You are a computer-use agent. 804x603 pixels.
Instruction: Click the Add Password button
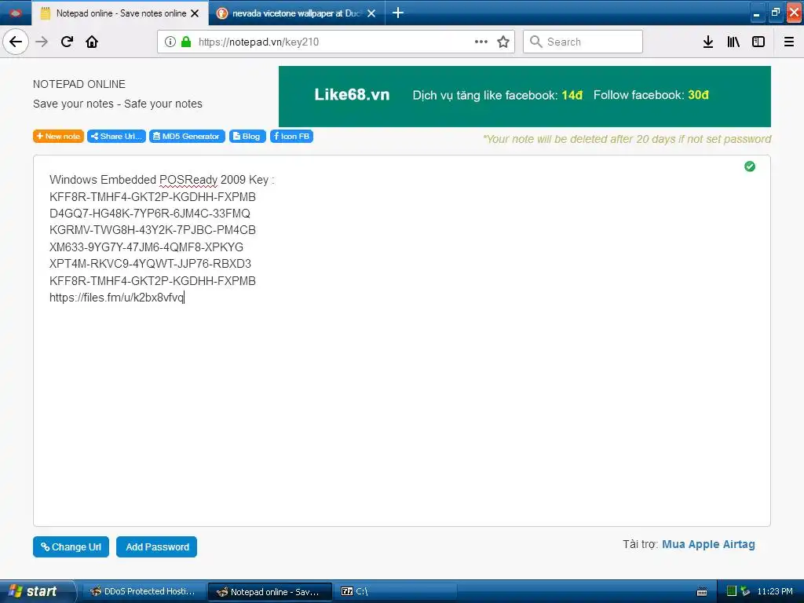pyautogui.click(x=156, y=546)
